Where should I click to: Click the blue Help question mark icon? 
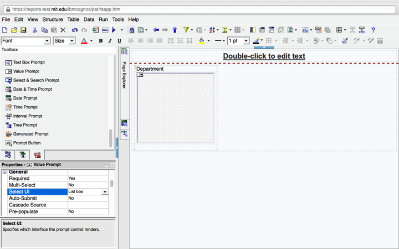pyautogui.click(x=373, y=30)
